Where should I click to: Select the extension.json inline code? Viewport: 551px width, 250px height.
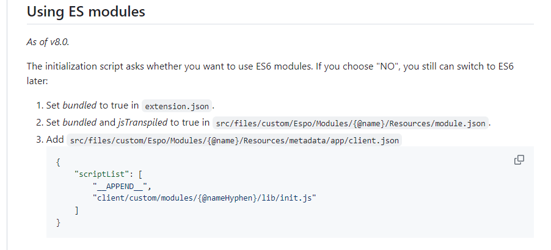coord(178,105)
